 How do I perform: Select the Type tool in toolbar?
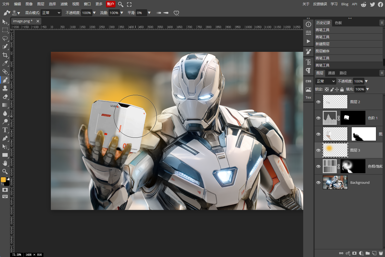pos(5,130)
